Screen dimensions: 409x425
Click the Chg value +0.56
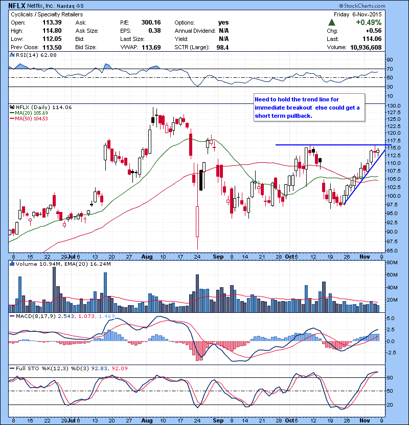point(374,31)
